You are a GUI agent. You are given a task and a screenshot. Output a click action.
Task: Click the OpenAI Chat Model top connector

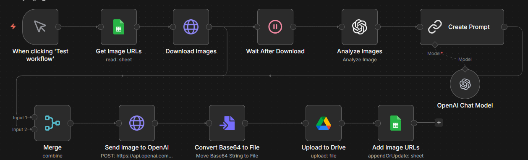coord(465,69)
